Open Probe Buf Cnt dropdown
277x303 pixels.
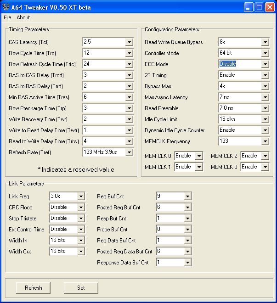[x=187, y=230]
